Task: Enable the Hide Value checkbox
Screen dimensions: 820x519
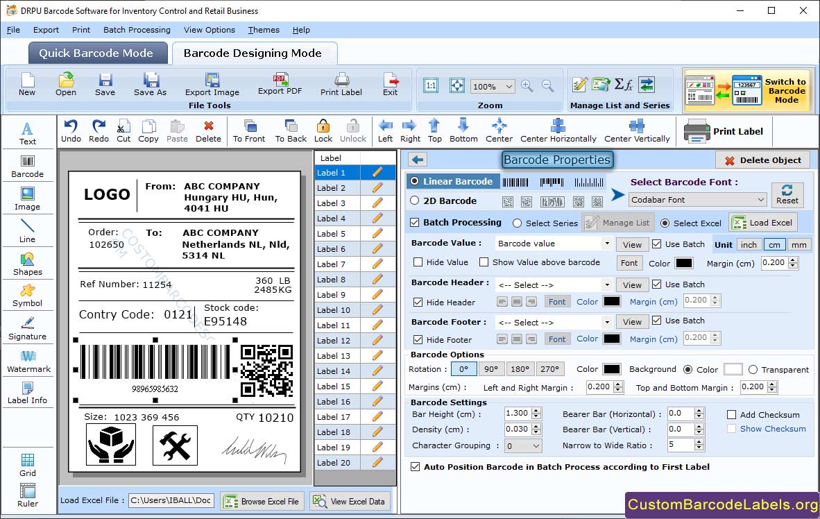Action: tap(418, 262)
